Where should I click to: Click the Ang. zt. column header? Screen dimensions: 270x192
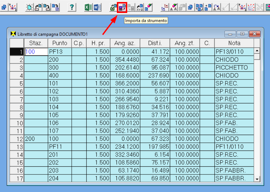(185, 43)
